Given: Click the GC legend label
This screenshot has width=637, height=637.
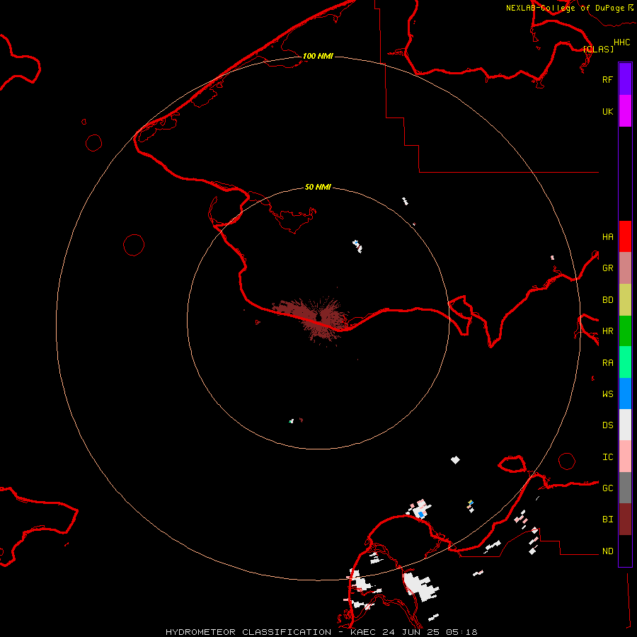Looking at the screenshot, I should [607, 488].
